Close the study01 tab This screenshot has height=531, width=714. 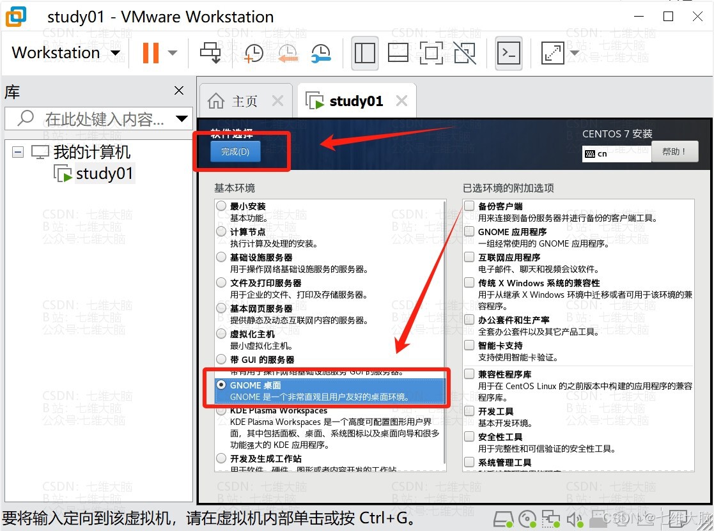pyautogui.click(x=401, y=100)
